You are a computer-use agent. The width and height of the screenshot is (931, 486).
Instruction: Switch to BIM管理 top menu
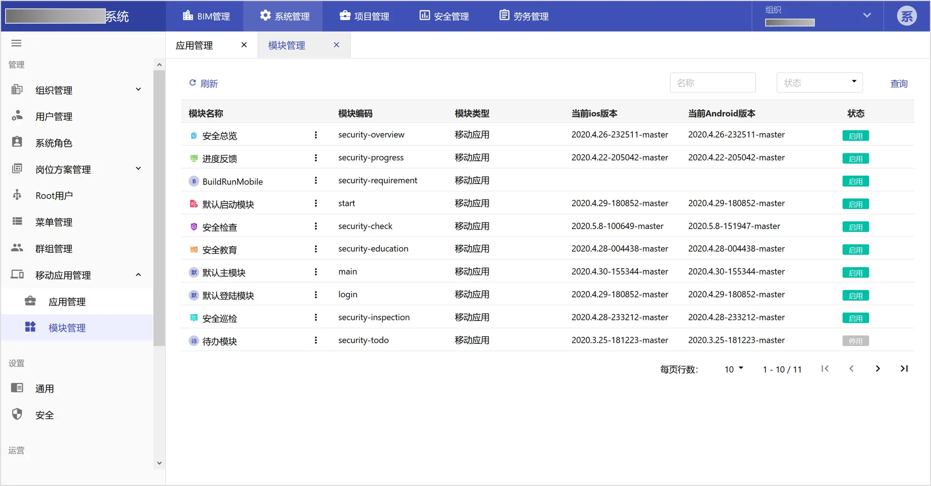coord(206,16)
